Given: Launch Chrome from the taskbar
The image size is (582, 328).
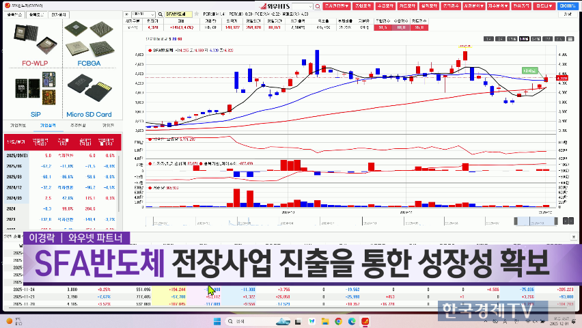Looking at the screenshot, I should pyautogui.click(x=337, y=320).
